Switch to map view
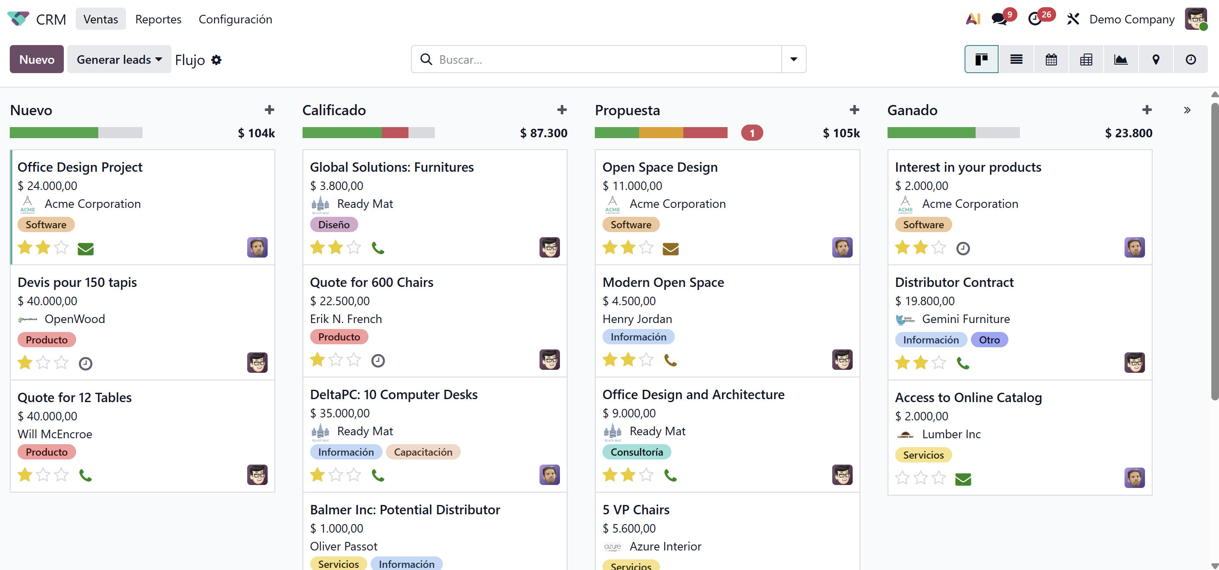 pyautogui.click(x=1156, y=60)
